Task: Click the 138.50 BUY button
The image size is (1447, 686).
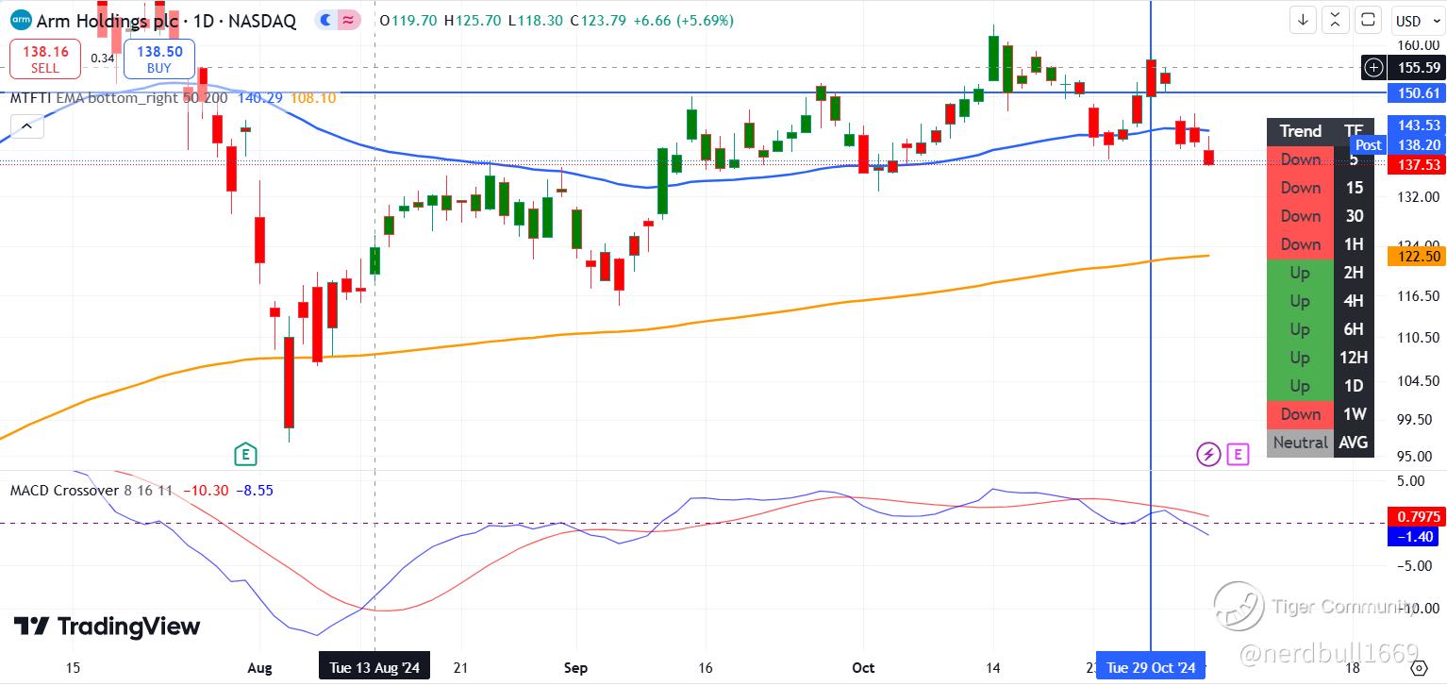Action: coord(158,59)
